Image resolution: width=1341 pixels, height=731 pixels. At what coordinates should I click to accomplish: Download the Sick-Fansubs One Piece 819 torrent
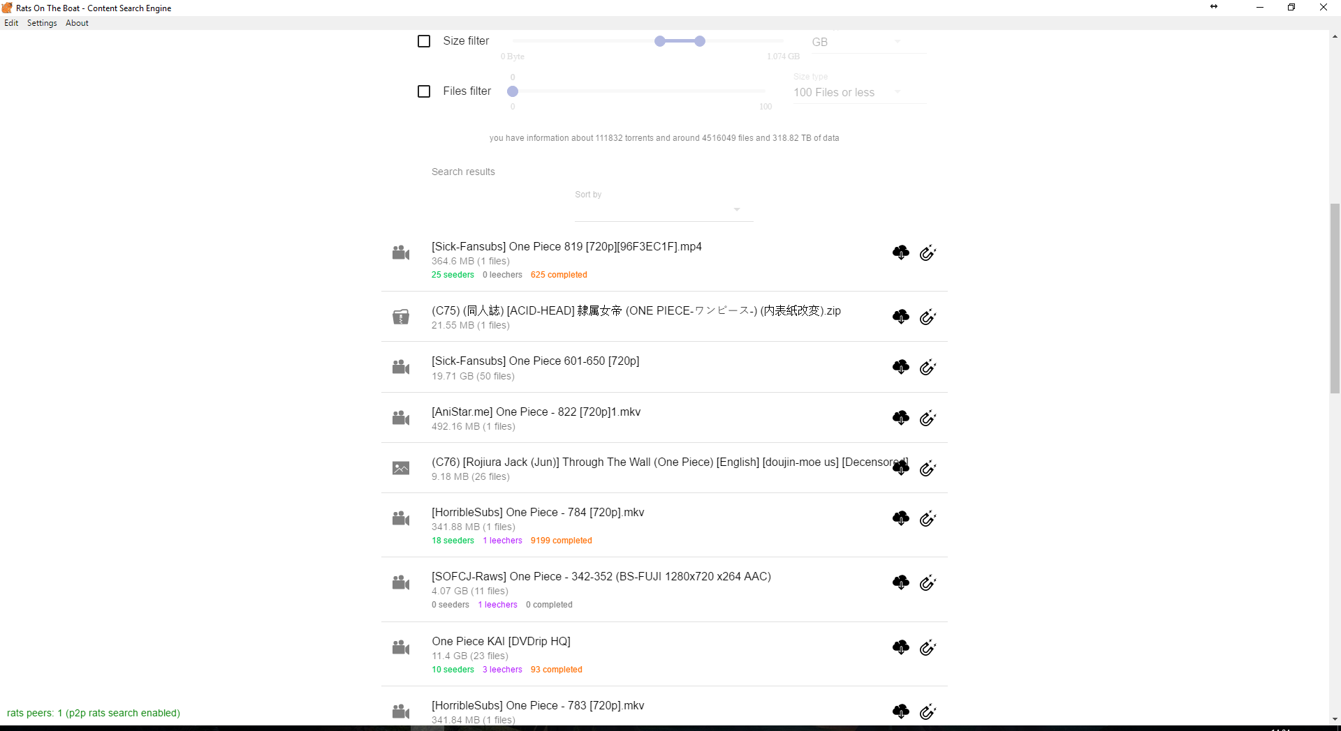click(x=900, y=253)
